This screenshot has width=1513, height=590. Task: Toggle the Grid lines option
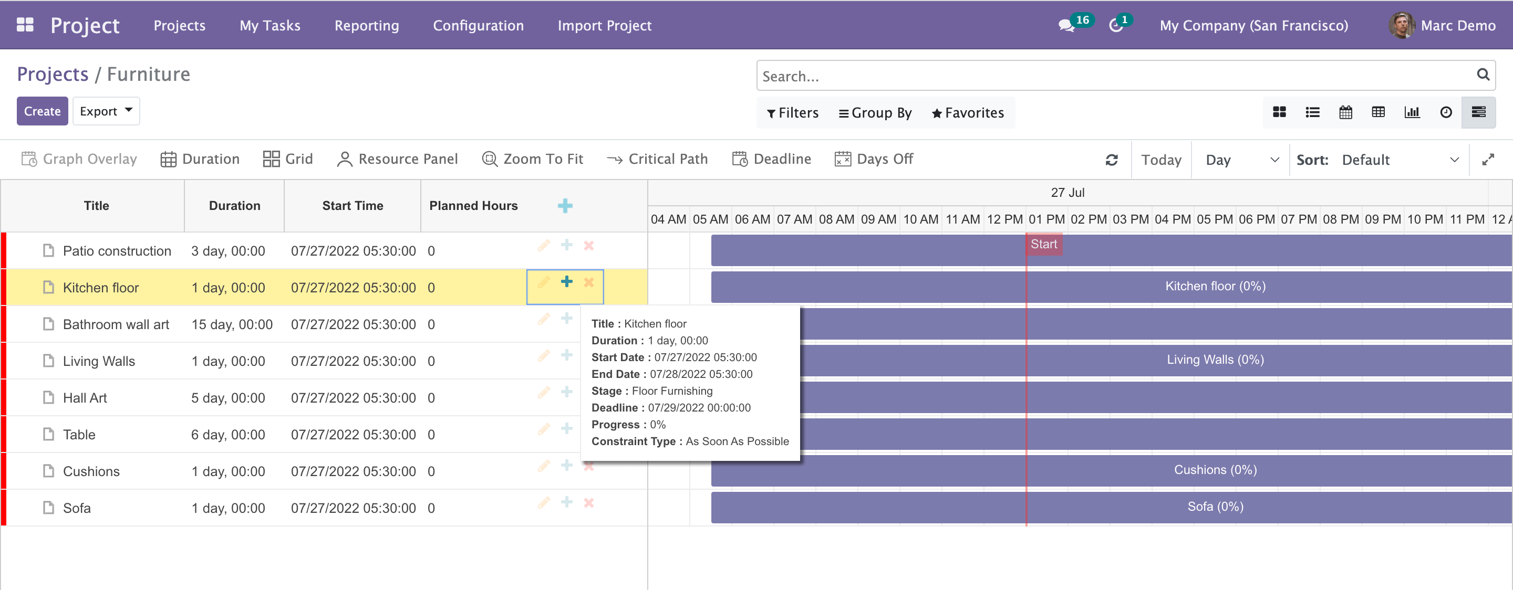click(288, 159)
